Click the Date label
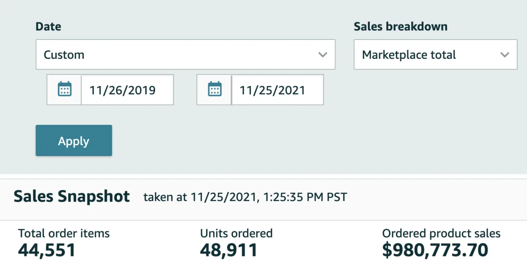The height and width of the screenshot is (270, 527). click(x=48, y=26)
